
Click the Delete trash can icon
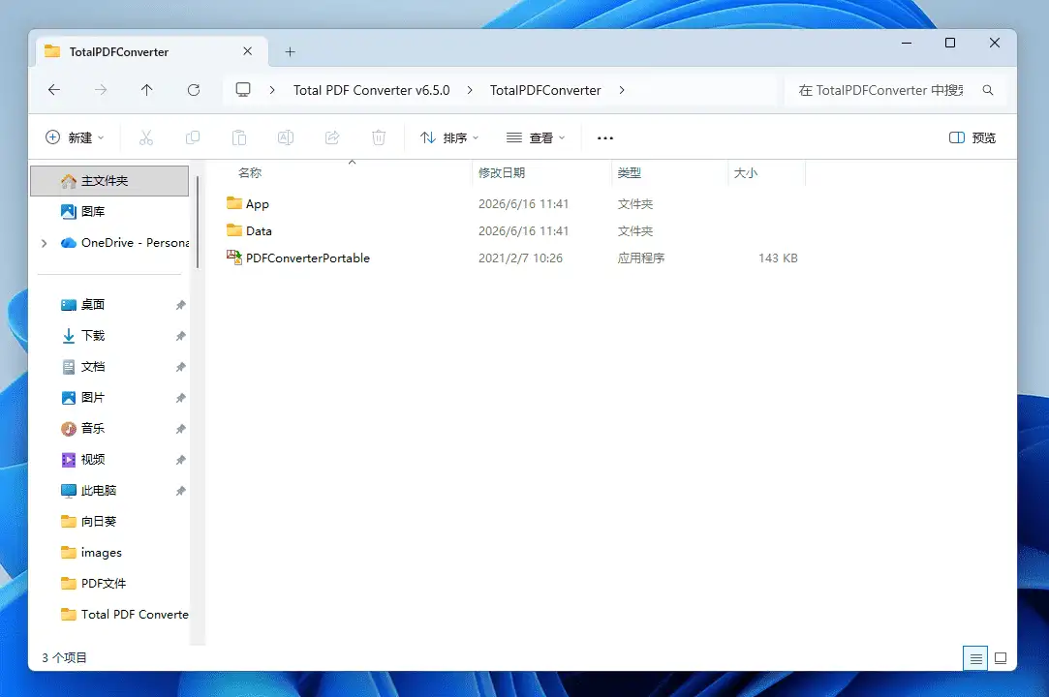(x=379, y=137)
